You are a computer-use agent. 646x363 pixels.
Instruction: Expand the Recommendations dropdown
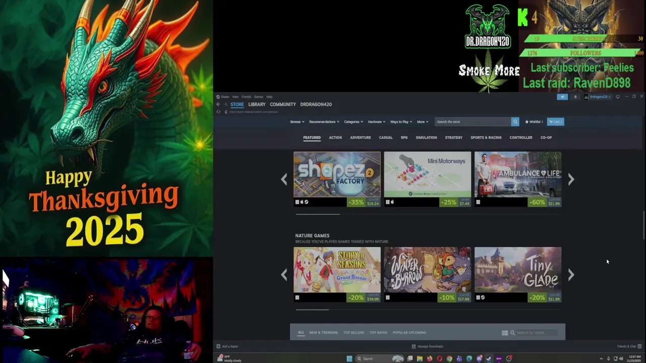[x=324, y=122]
